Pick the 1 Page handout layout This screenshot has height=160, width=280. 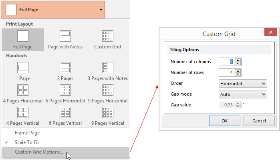point(22,68)
